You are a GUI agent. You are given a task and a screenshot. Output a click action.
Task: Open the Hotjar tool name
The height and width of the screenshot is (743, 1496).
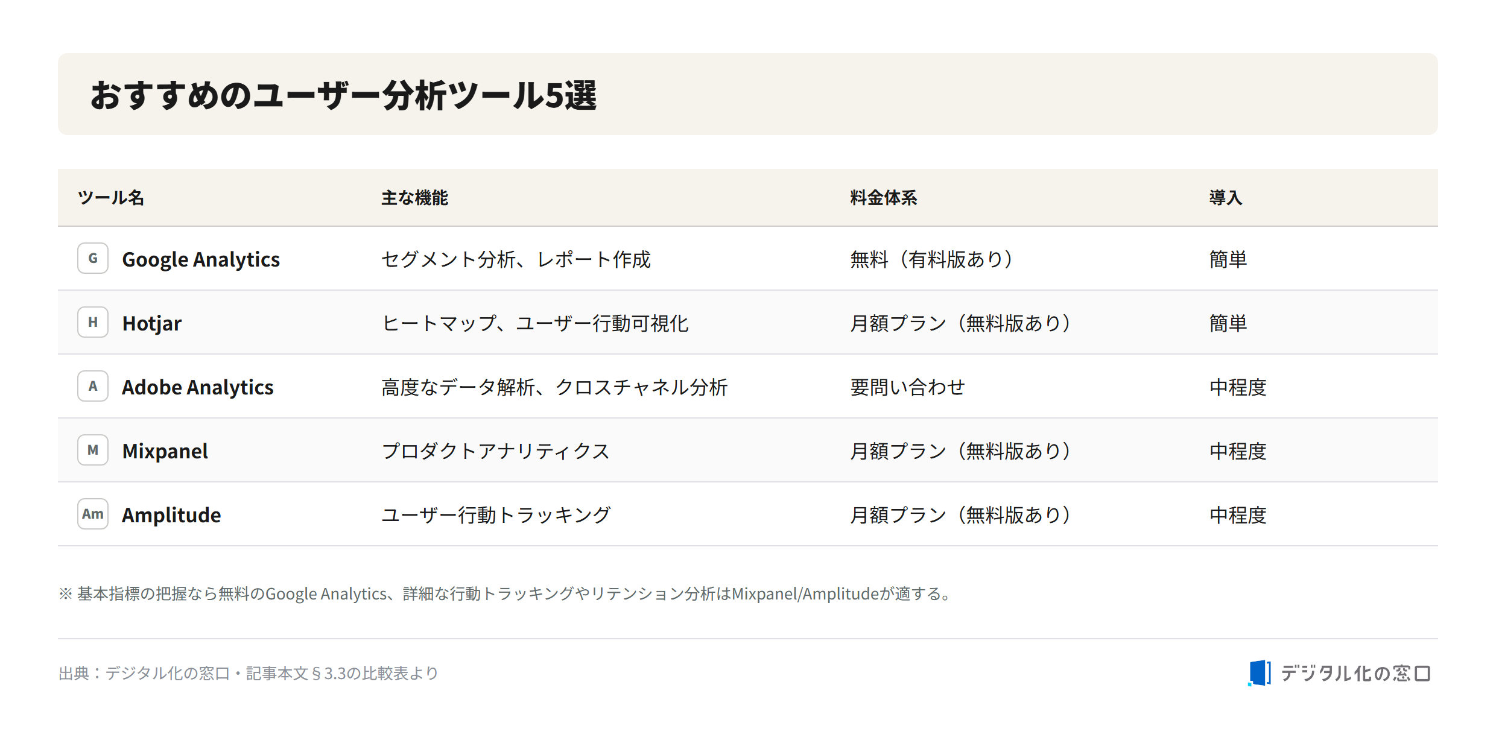152,323
